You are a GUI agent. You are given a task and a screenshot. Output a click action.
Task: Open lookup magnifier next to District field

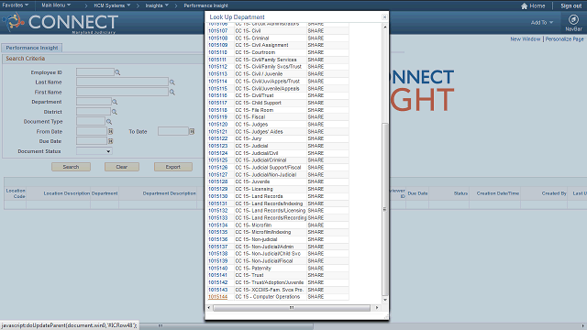pyautogui.click(x=115, y=112)
